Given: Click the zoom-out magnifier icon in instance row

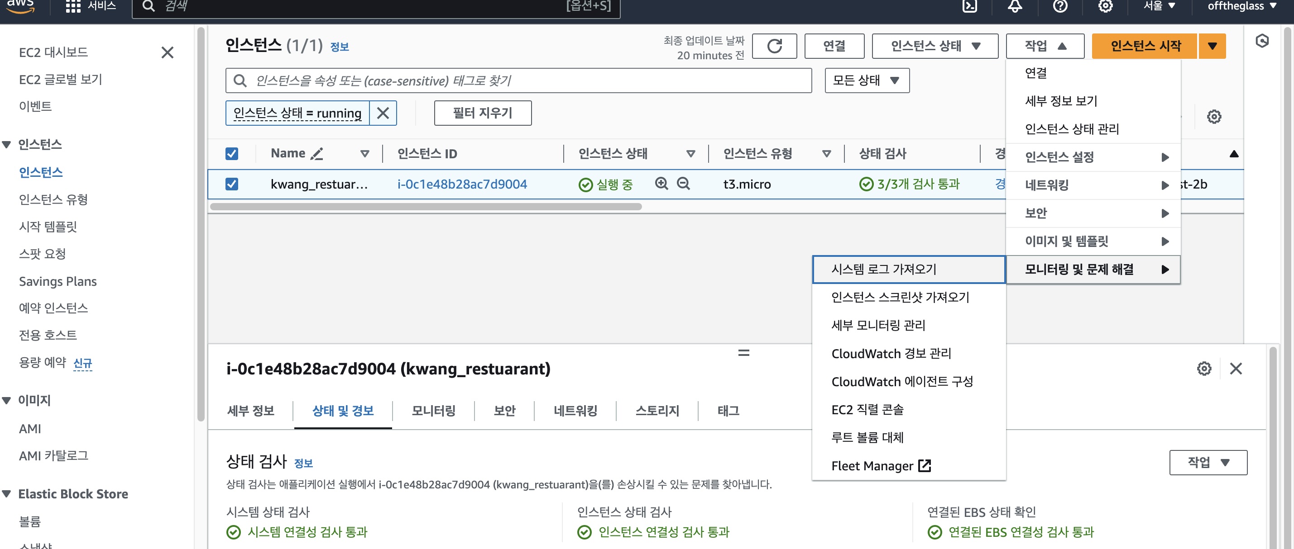Looking at the screenshot, I should click(x=683, y=184).
